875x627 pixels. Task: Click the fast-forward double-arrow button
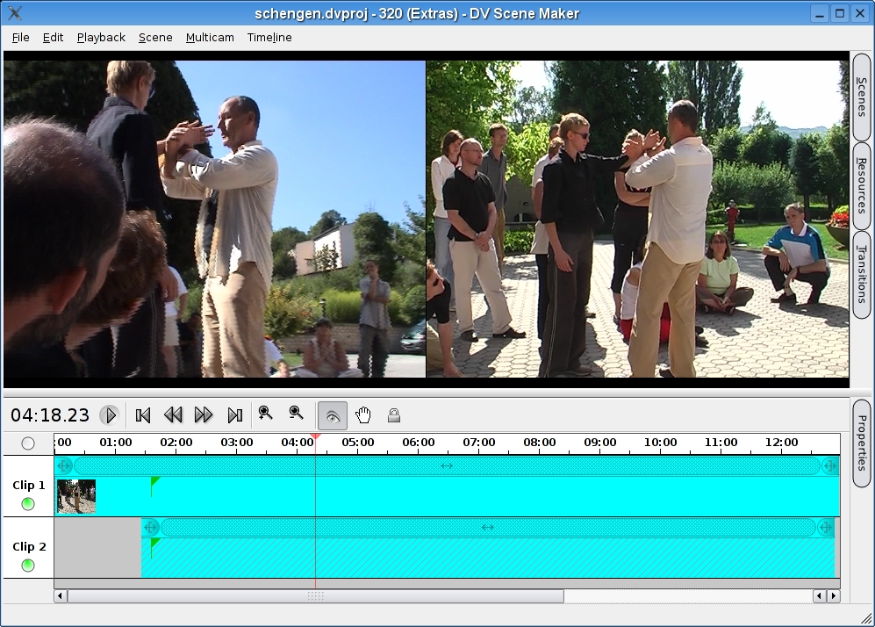[x=204, y=415]
